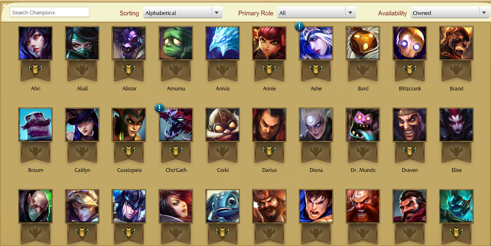Select the Darius champion thumbnail
491x246 pixels.
click(x=269, y=125)
